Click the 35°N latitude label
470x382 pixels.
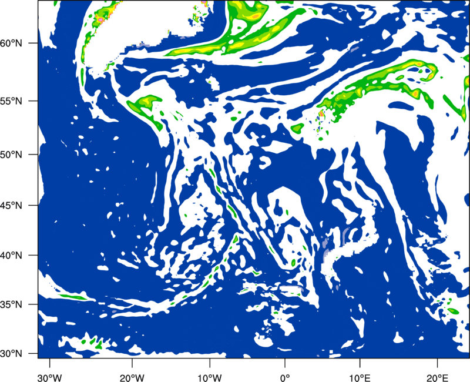pos(11,304)
